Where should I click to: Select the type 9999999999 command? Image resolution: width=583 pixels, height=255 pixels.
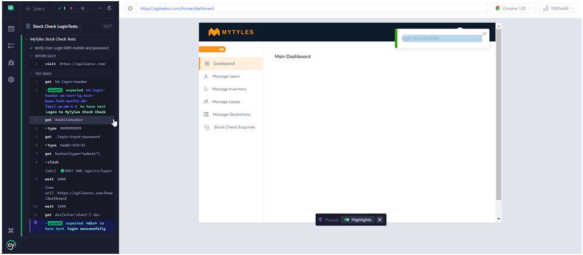pyautogui.click(x=72, y=128)
